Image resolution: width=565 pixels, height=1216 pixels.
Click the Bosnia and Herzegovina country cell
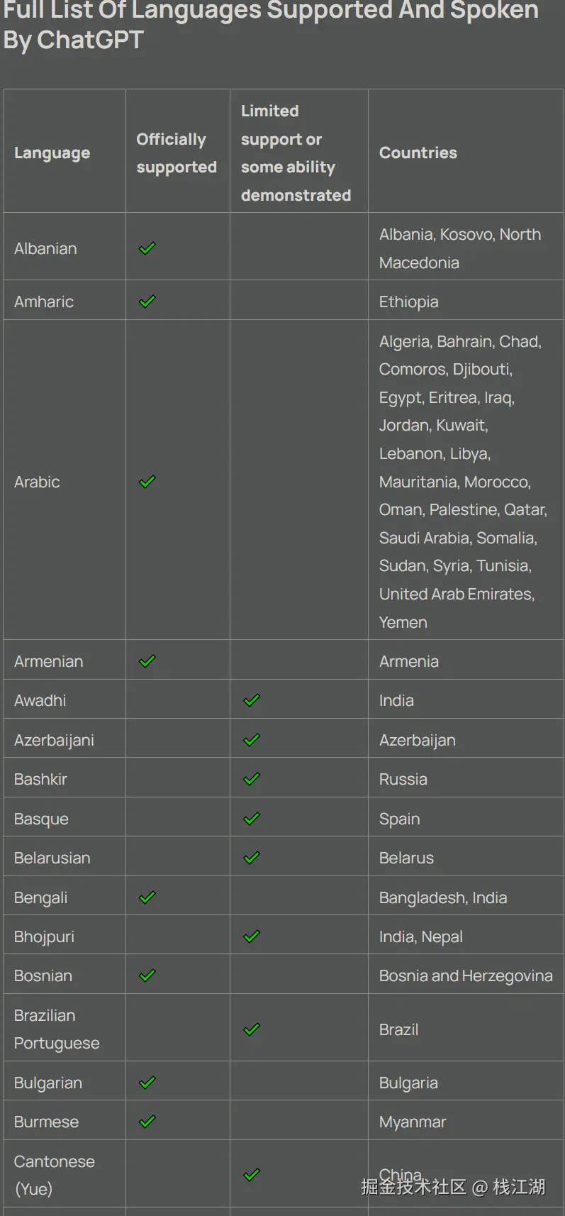coord(466,975)
